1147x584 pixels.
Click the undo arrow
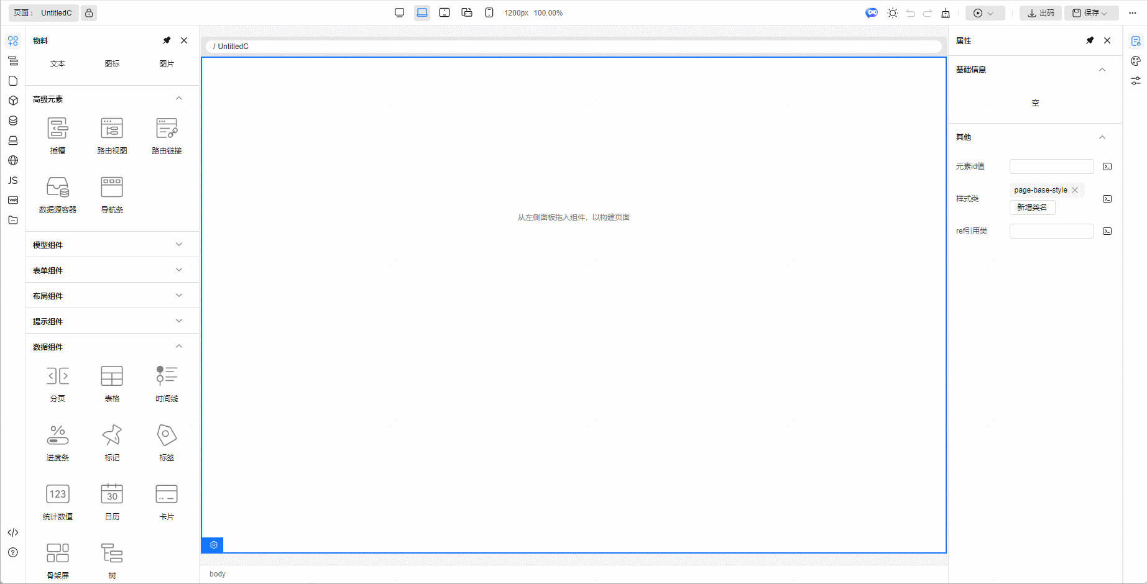tap(911, 13)
